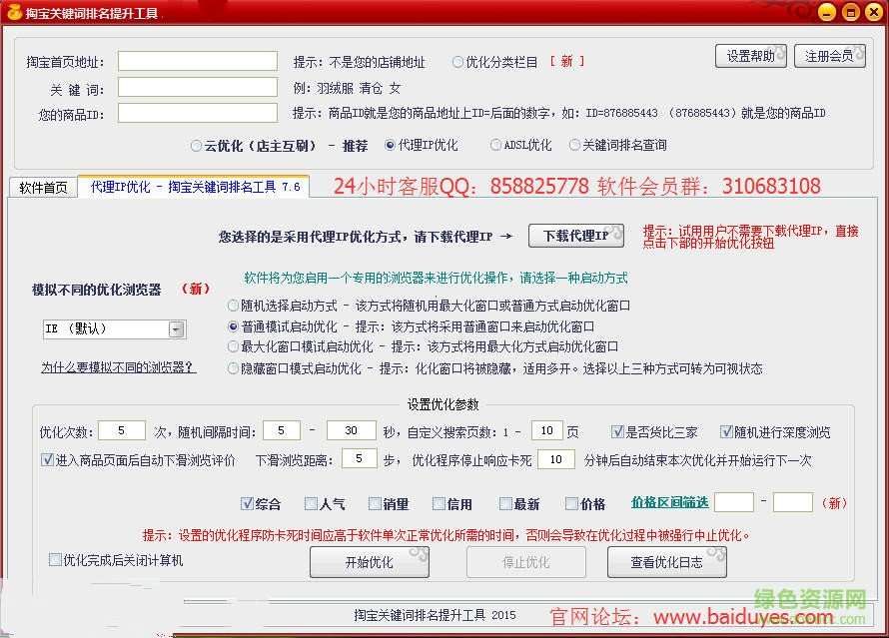This screenshot has width=889, height=638.
Task: Click the 设置帮助 button
Action: (751, 57)
